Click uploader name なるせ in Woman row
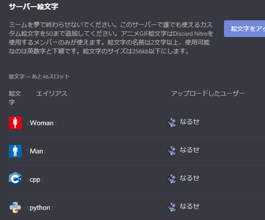Viewport: 265px width, 220px height. tap(190, 122)
